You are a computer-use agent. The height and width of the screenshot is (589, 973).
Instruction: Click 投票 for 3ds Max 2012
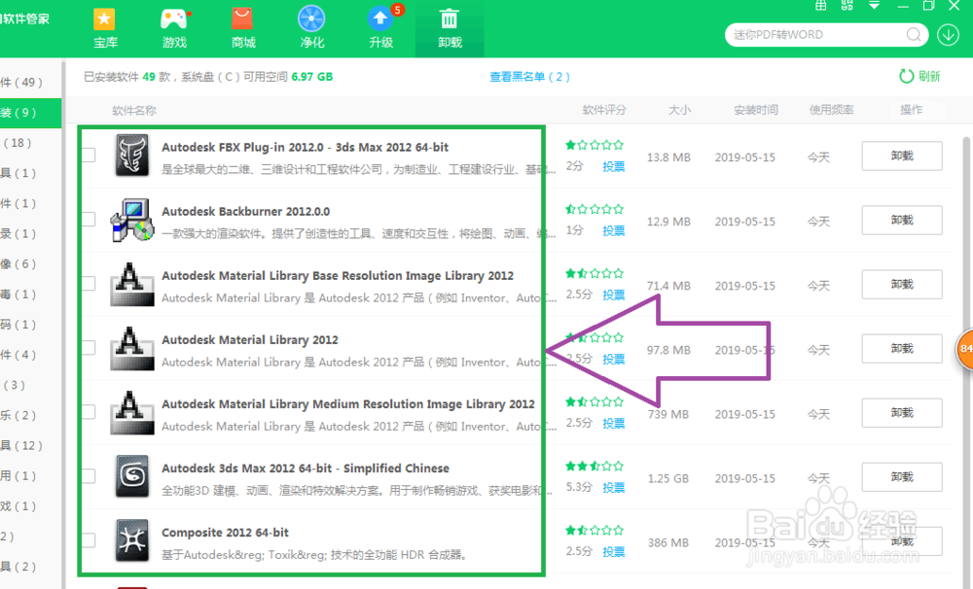click(613, 488)
